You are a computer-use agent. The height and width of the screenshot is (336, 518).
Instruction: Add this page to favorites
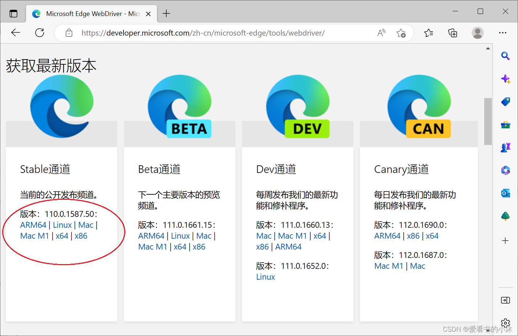tap(401, 33)
